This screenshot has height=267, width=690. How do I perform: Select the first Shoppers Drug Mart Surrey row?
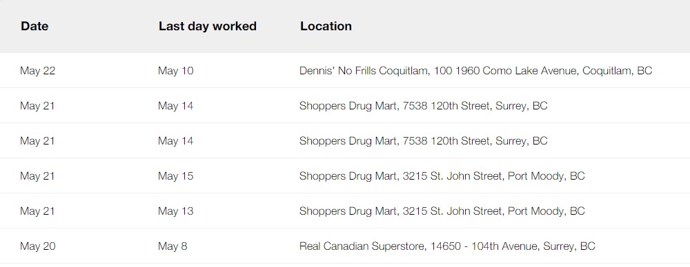tap(345, 105)
